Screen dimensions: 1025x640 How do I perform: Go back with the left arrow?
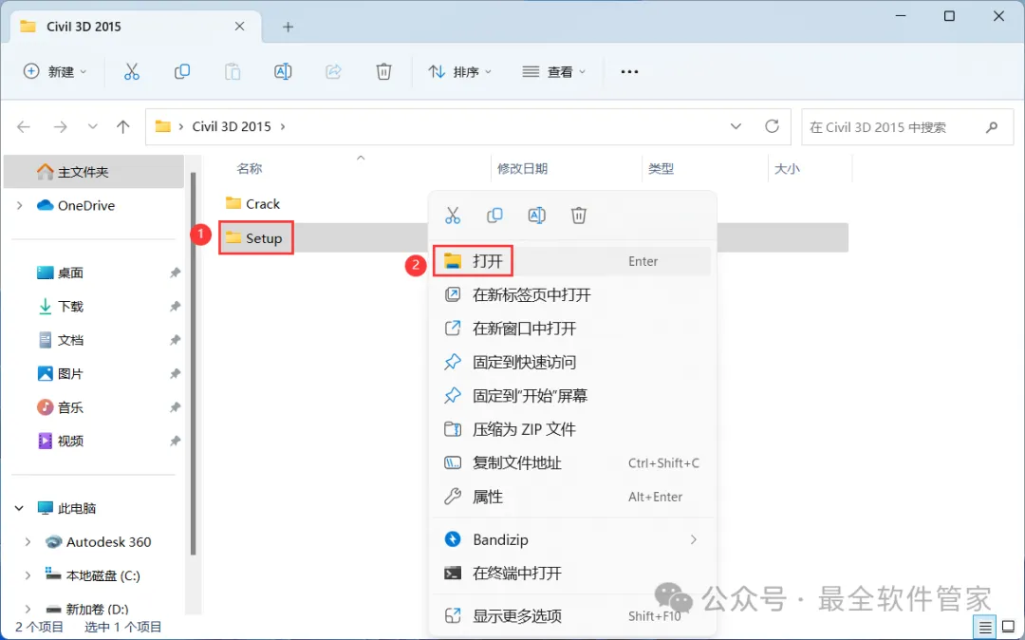pyautogui.click(x=24, y=127)
